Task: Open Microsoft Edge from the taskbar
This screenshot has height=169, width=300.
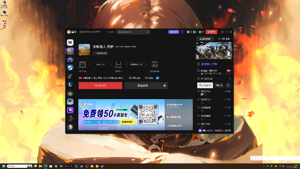Action: 45,166
